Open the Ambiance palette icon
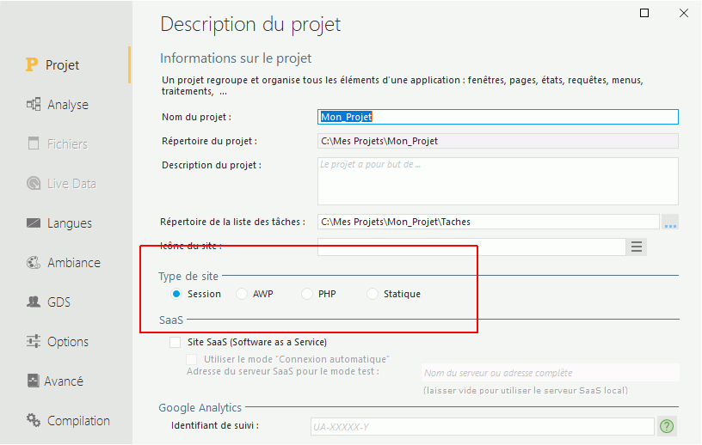The width and height of the screenshot is (702, 445). click(x=34, y=263)
